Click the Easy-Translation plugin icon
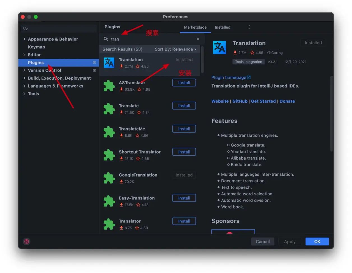The height and width of the screenshot is (273, 352). pyautogui.click(x=109, y=201)
